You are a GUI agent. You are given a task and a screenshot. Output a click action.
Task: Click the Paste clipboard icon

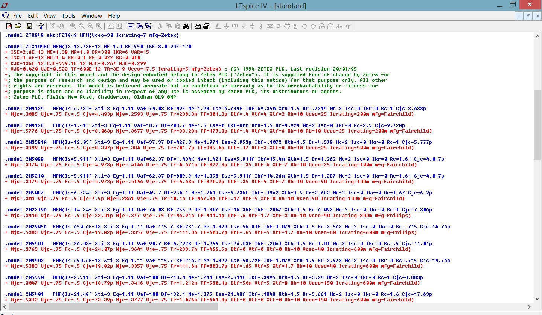coord(177,26)
